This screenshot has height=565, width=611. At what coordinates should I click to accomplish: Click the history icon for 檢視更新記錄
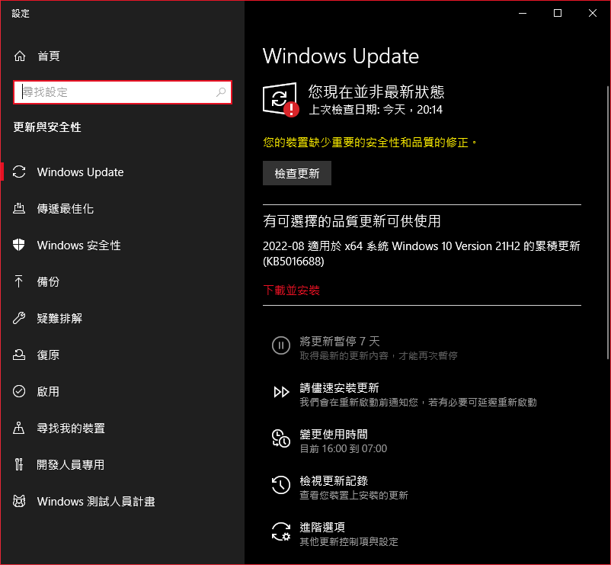(281, 485)
